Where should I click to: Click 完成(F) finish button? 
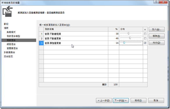(x=138, y=101)
